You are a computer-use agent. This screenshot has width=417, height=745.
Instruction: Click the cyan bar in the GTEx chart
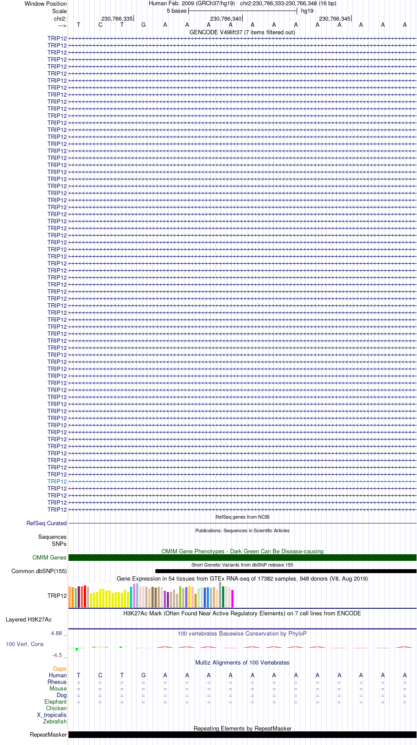coord(131,597)
